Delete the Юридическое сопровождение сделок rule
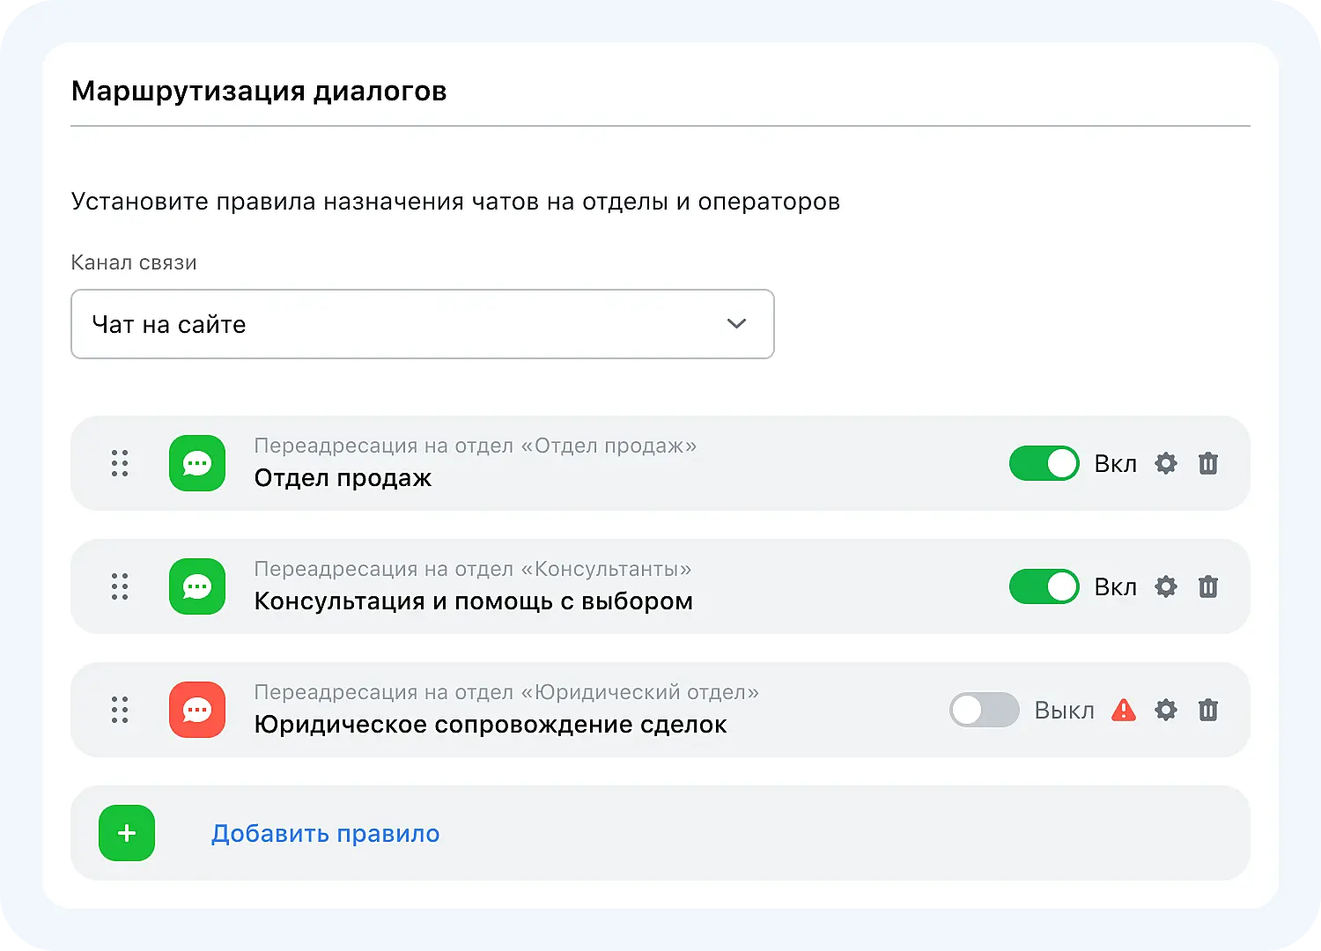The width and height of the screenshot is (1321, 951). 1208,710
